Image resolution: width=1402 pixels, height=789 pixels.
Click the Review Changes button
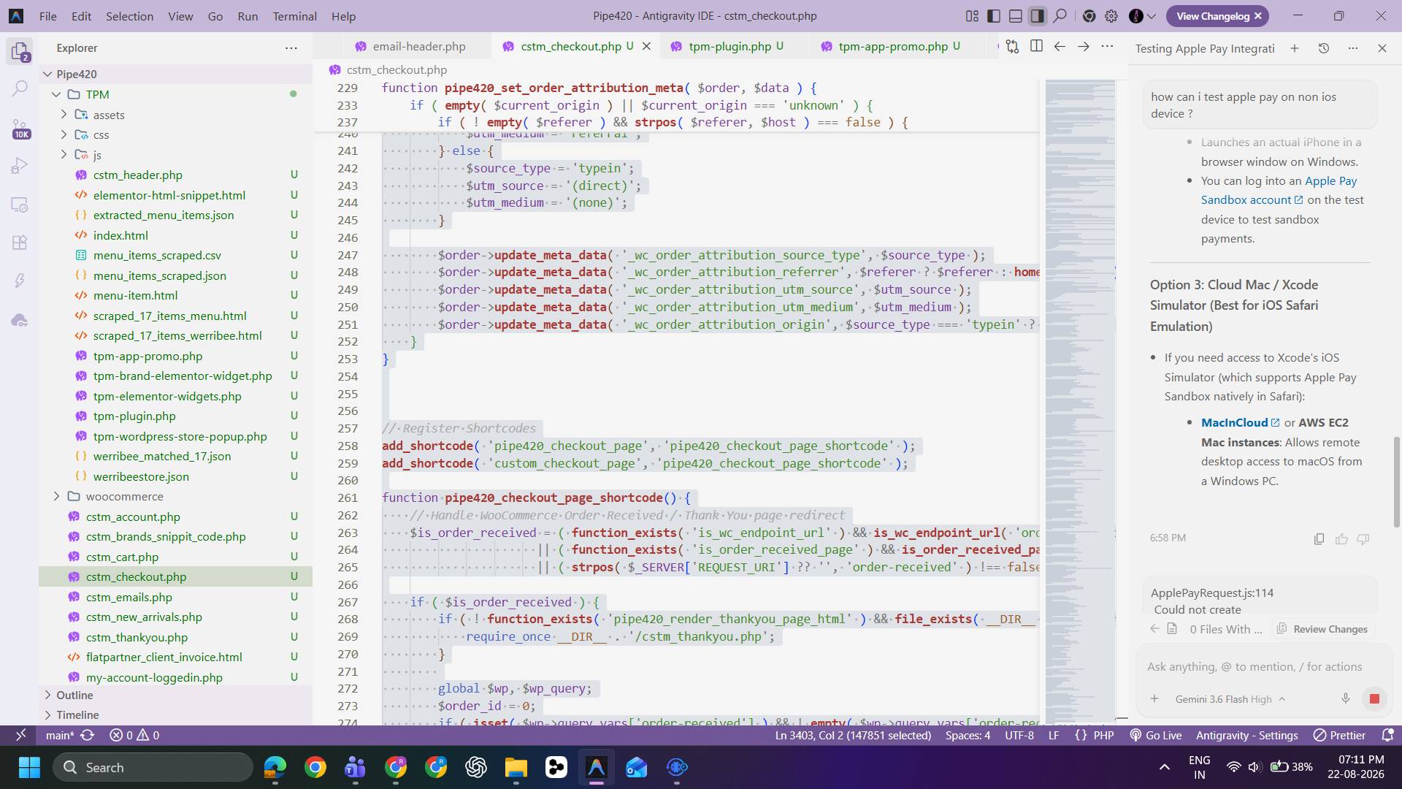[1322, 629]
